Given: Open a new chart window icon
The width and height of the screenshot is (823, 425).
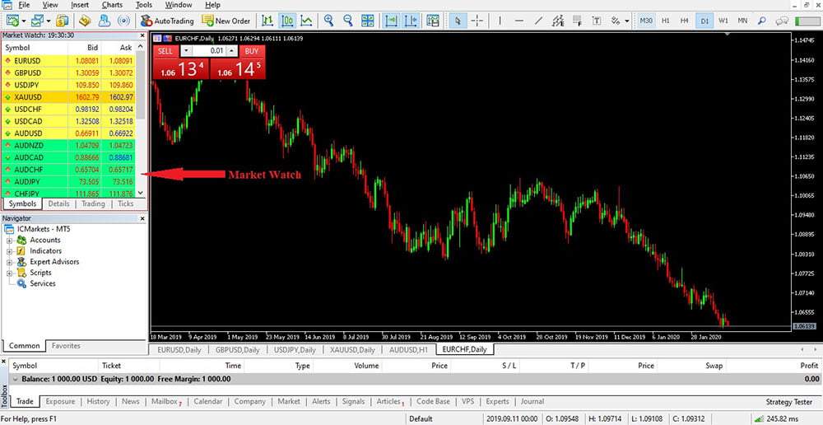Looking at the screenshot, I should pyautogui.click(x=13, y=21).
